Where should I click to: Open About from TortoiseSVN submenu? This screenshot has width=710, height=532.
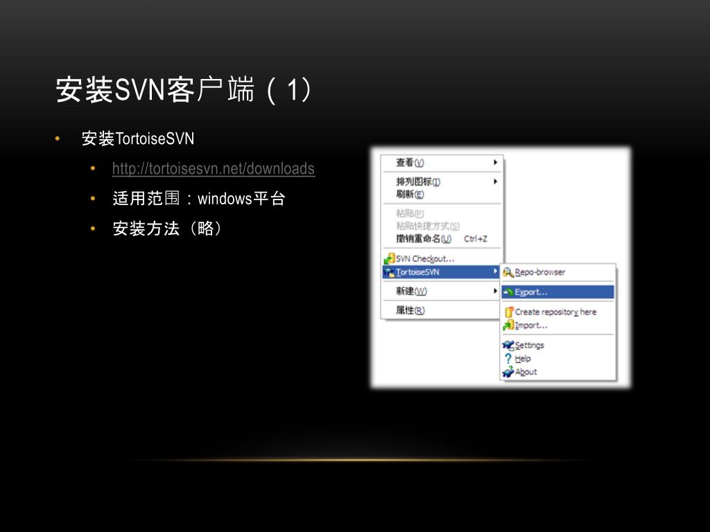point(558,372)
